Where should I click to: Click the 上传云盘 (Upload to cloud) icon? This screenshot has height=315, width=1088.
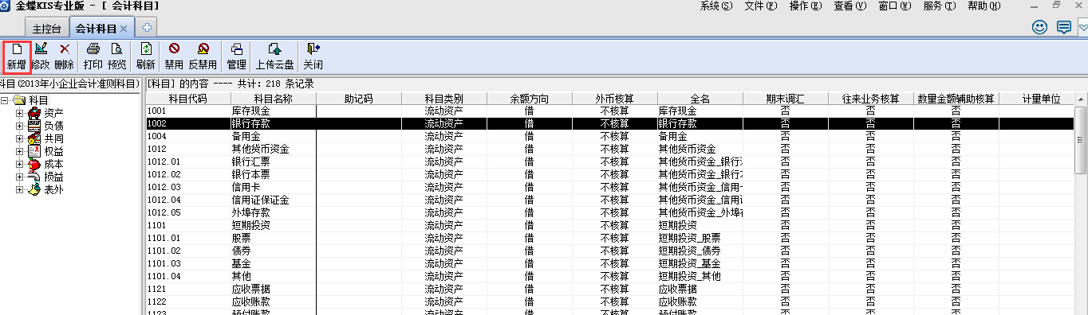coord(275,56)
